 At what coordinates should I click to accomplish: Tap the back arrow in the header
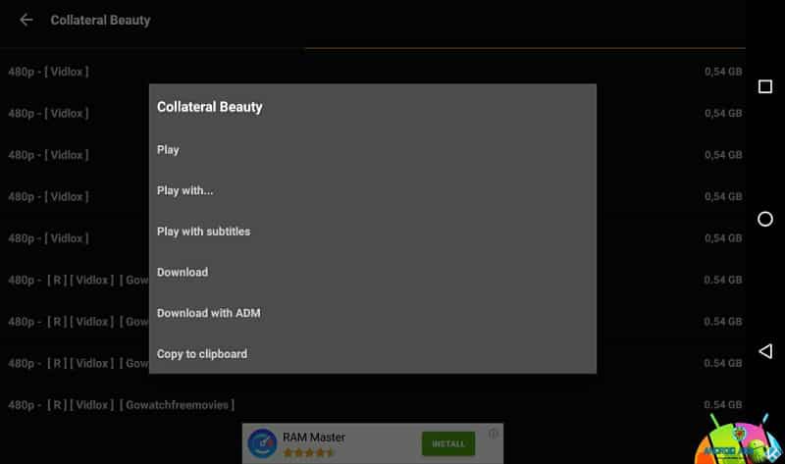[26, 20]
